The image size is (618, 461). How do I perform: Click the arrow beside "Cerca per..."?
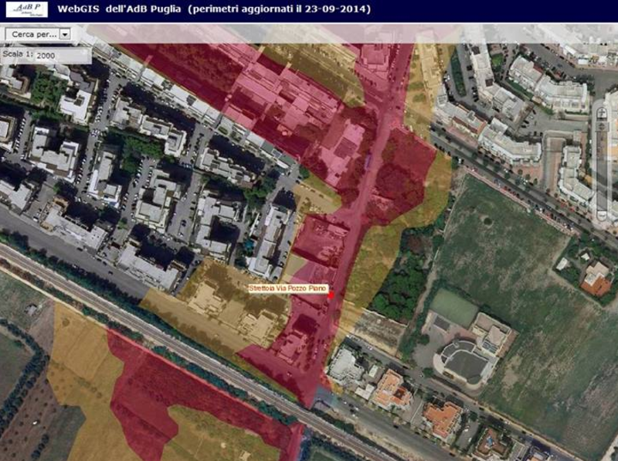64,34
